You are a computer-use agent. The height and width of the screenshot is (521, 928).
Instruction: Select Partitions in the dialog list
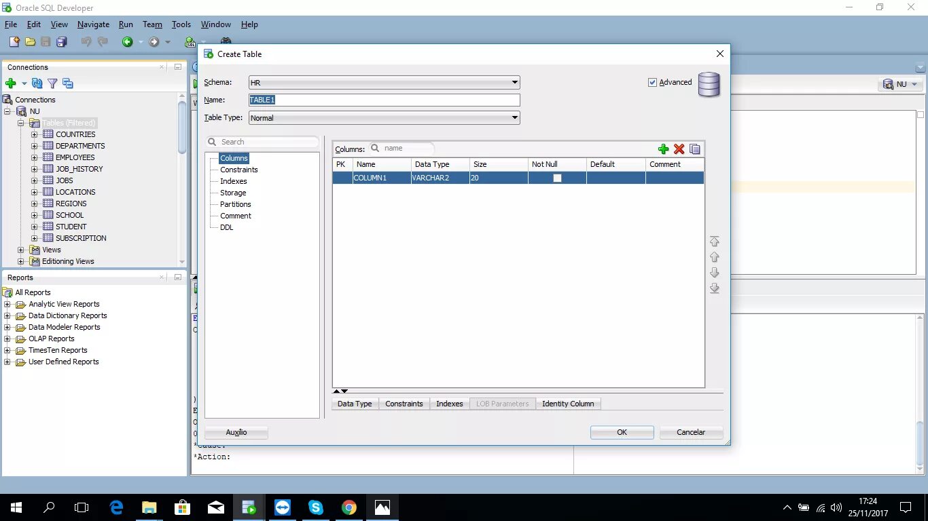(x=236, y=204)
